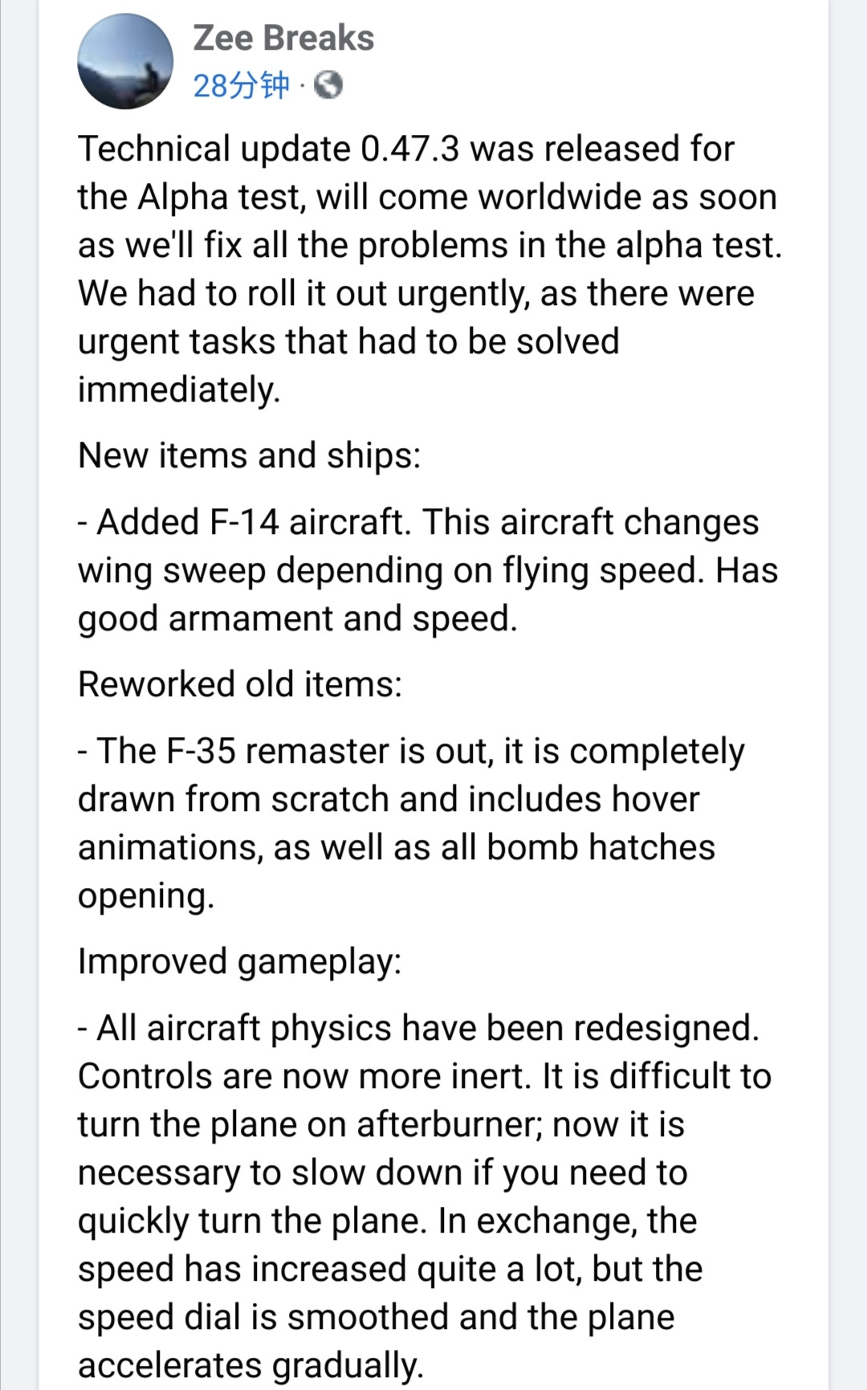
Task: Open the post's 28分钟 timestamp
Action: [241, 84]
